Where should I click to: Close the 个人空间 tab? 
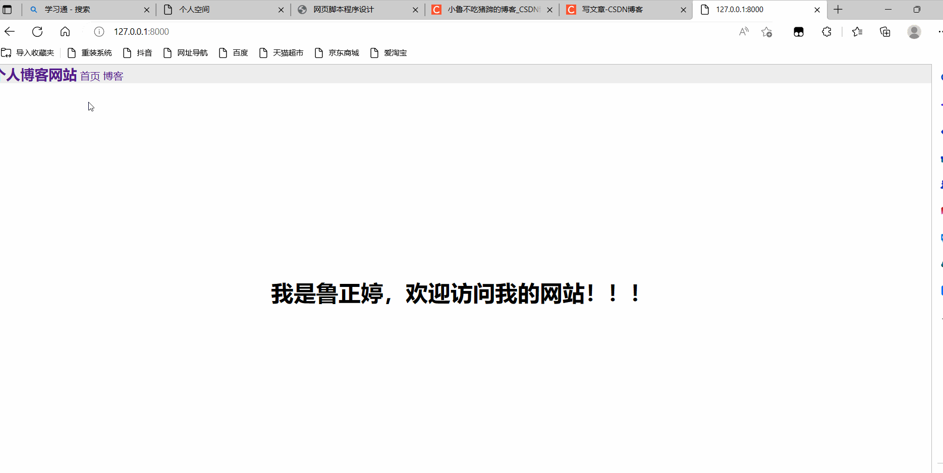click(x=281, y=10)
